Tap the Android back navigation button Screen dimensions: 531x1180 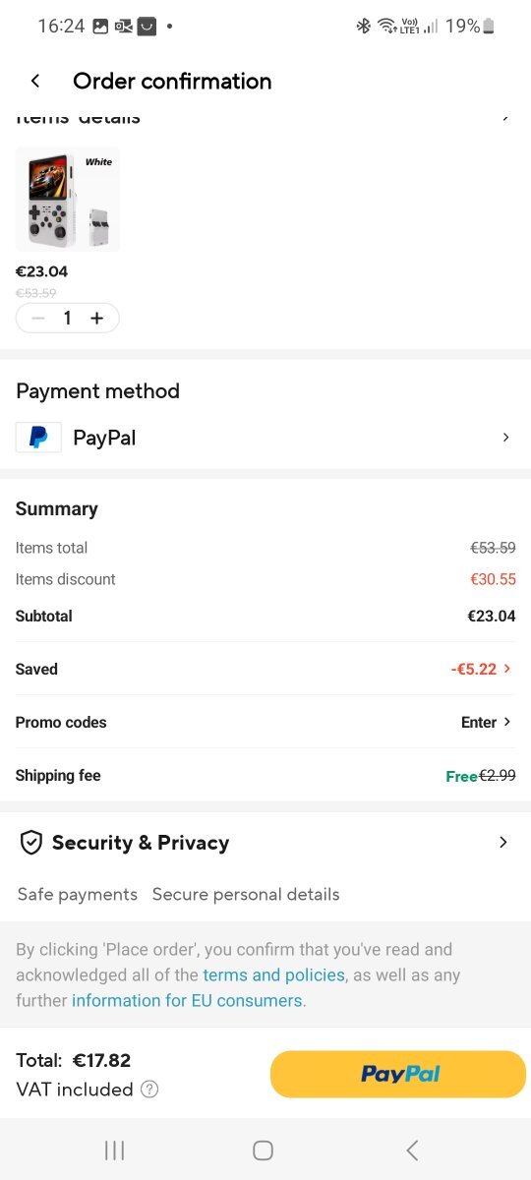[x=412, y=1150]
